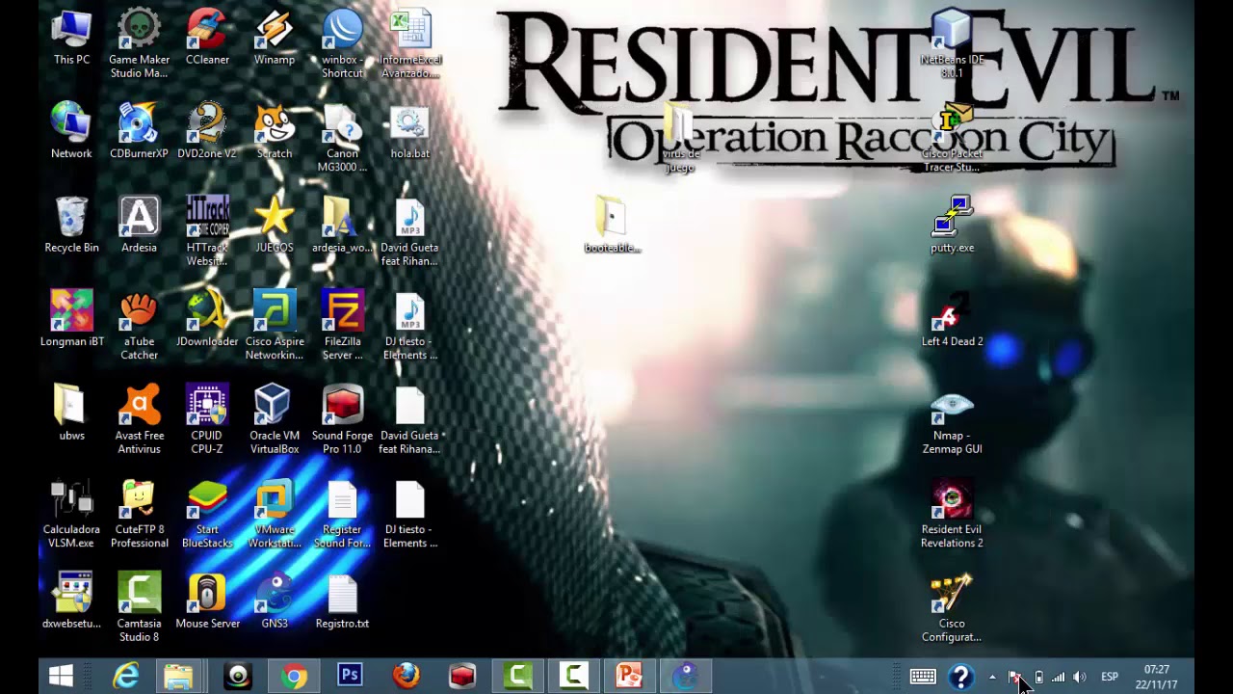The image size is (1233, 694).
Task: Select the InformeExcel Avanzado spreadsheet file
Action: point(410,43)
